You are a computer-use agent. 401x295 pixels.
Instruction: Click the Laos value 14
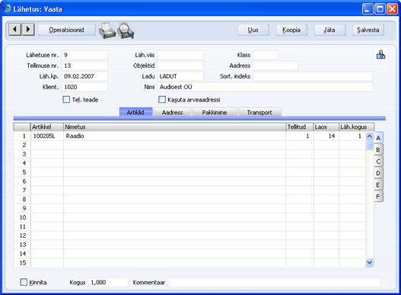(x=326, y=136)
